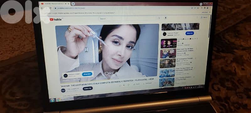Screen dimensions: 251x113
Task: Click the Share button under the video
Action: [x=136, y=84]
